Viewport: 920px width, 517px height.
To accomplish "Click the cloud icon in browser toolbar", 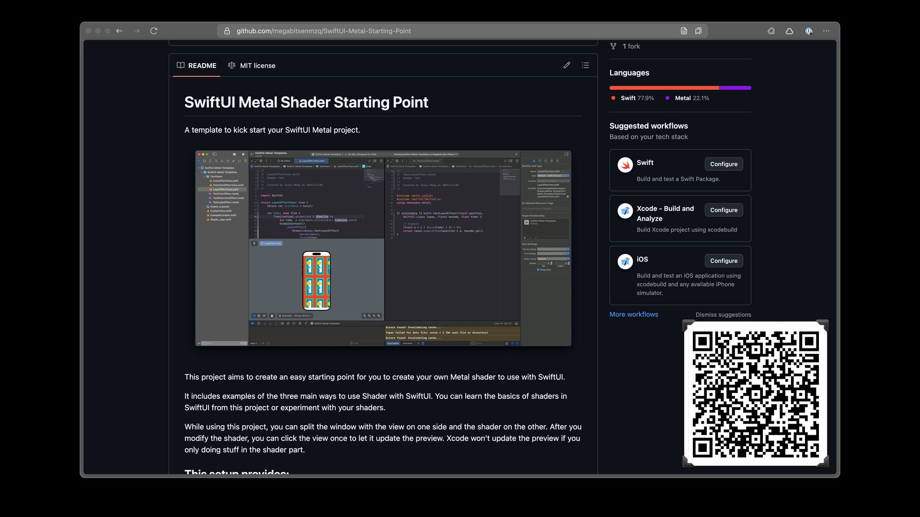I will [x=789, y=31].
